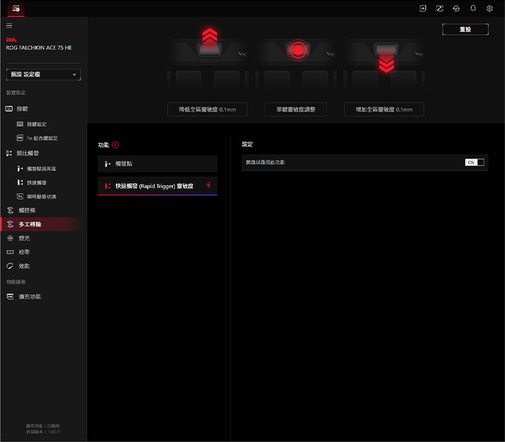Click the 功能 info icon
The height and width of the screenshot is (442, 505).
(x=116, y=145)
